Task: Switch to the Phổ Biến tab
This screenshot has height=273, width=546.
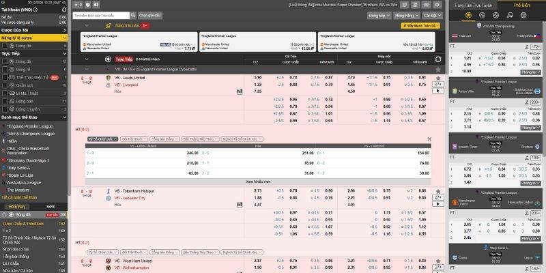Action: (521, 4)
